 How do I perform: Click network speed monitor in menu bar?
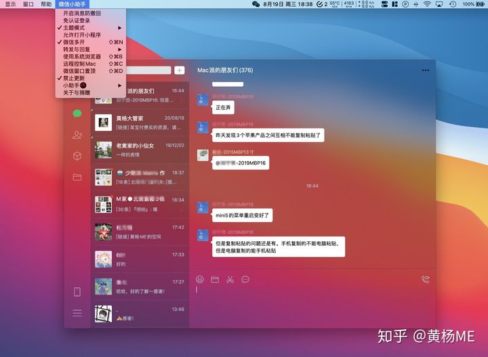366,4
